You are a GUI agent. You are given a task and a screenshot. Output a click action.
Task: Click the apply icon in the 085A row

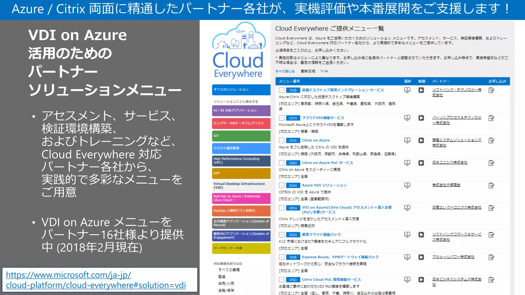pyautogui.click(x=491, y=208)
